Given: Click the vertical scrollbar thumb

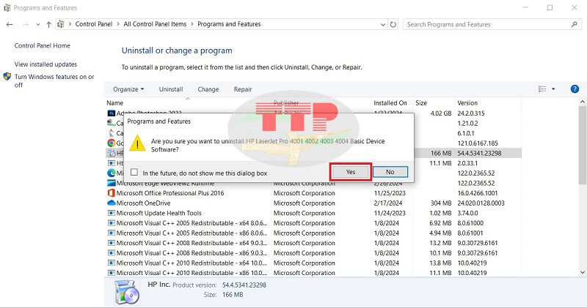Looking at the screenshot, I should 583,146.
